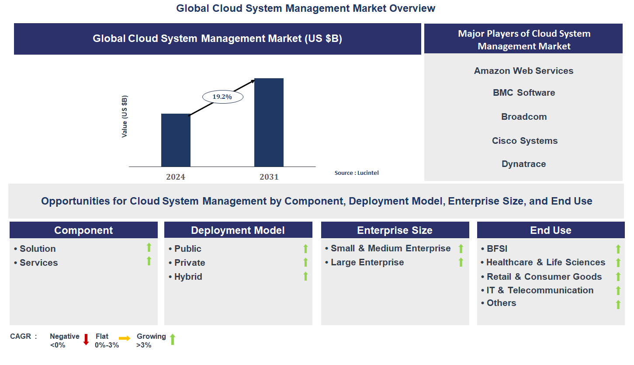
Task: Click the green arrow beside Solution
Action: pyautogui.click(x=149, y=247)
